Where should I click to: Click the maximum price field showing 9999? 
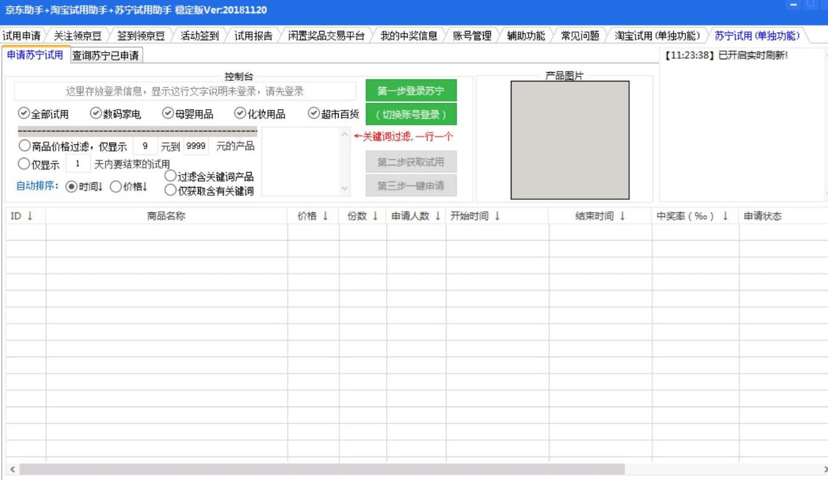coord(196,146)
